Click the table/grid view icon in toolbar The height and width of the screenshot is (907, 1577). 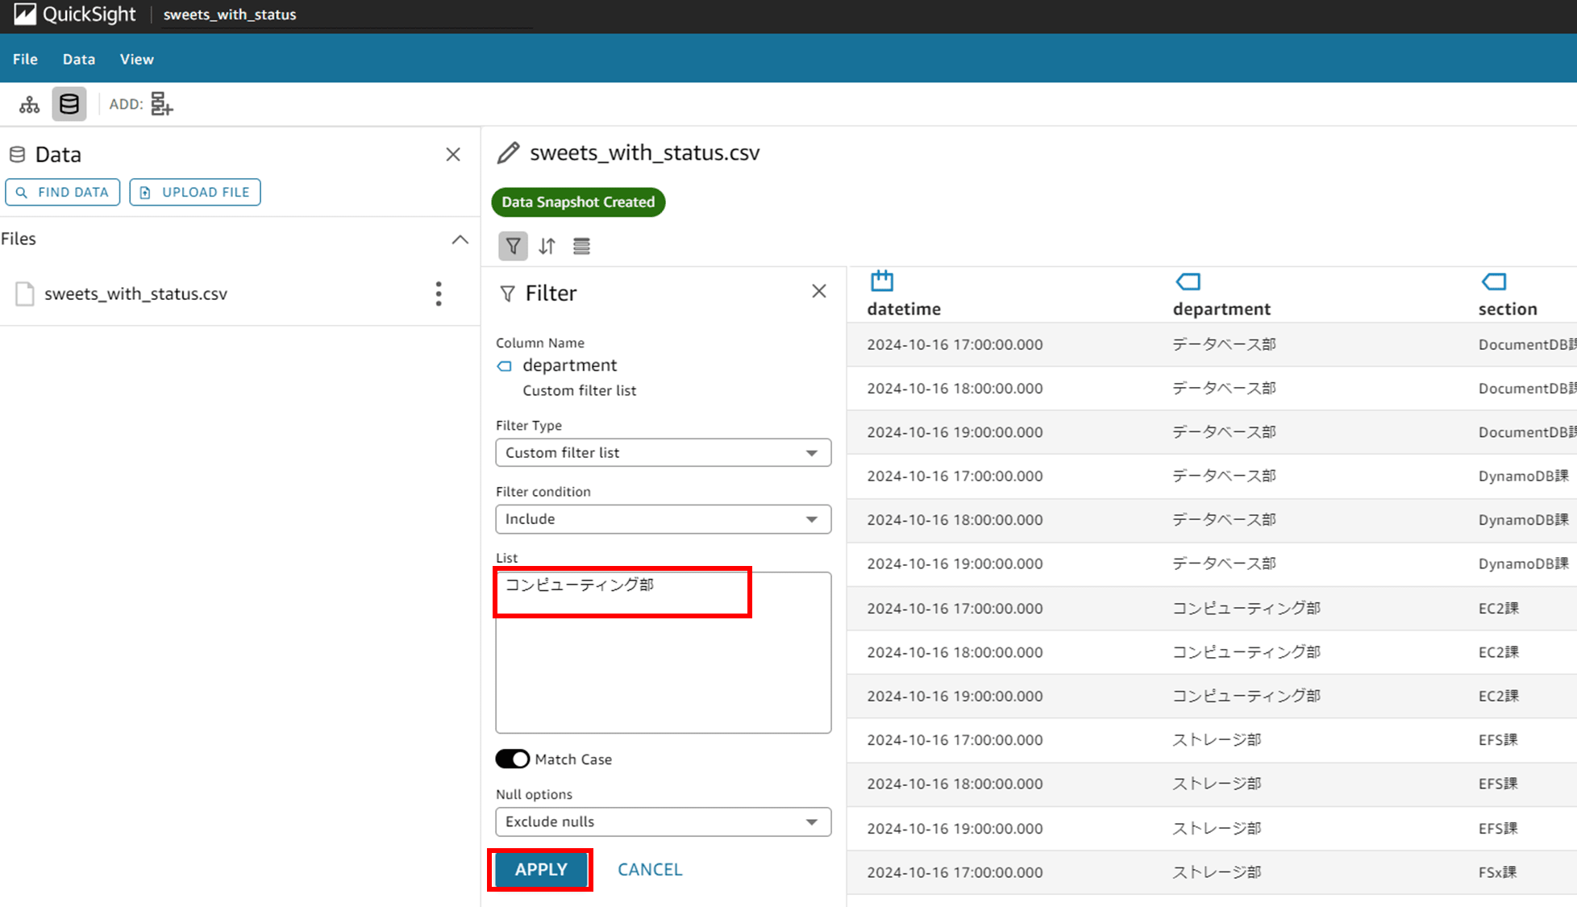(581, 246)
